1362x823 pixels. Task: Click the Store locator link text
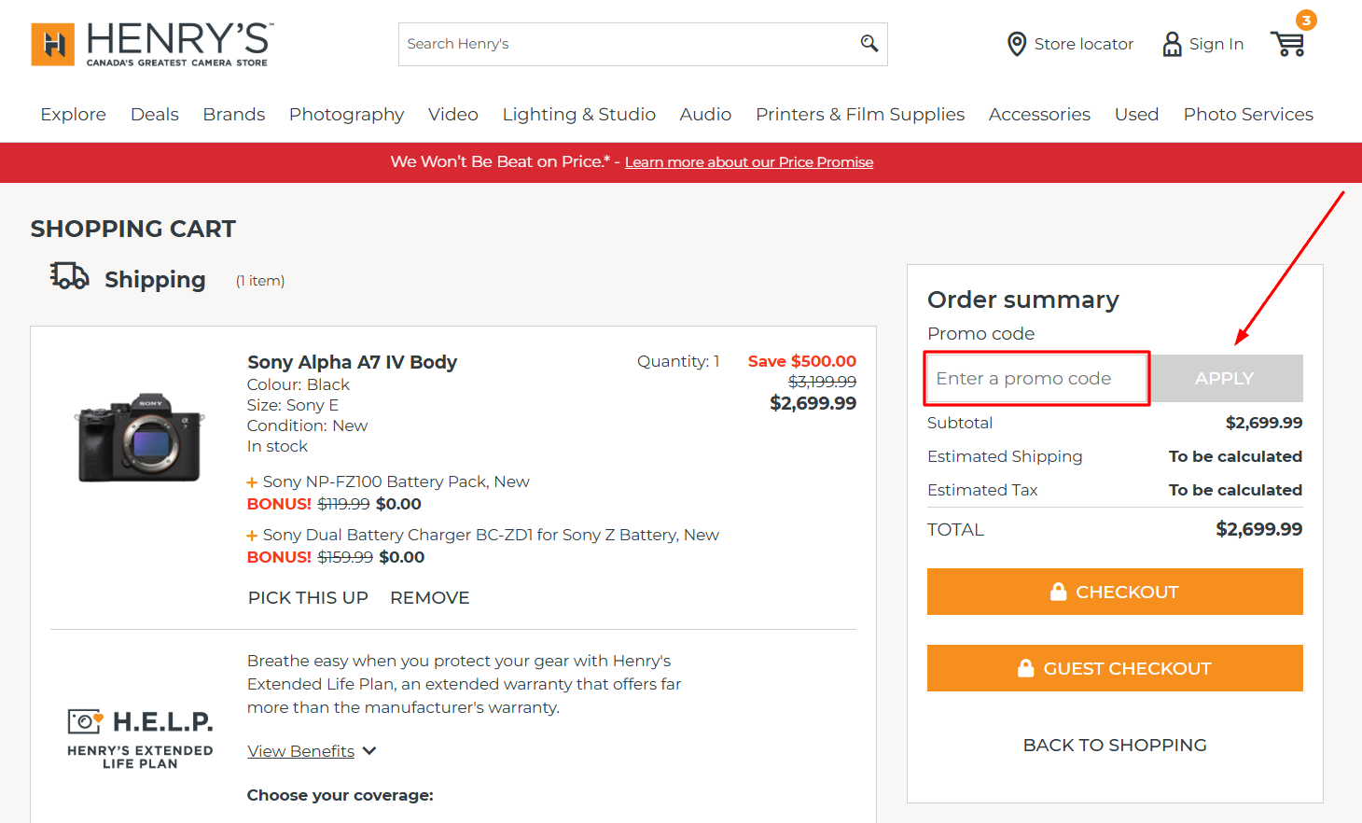click(1083, 44)
